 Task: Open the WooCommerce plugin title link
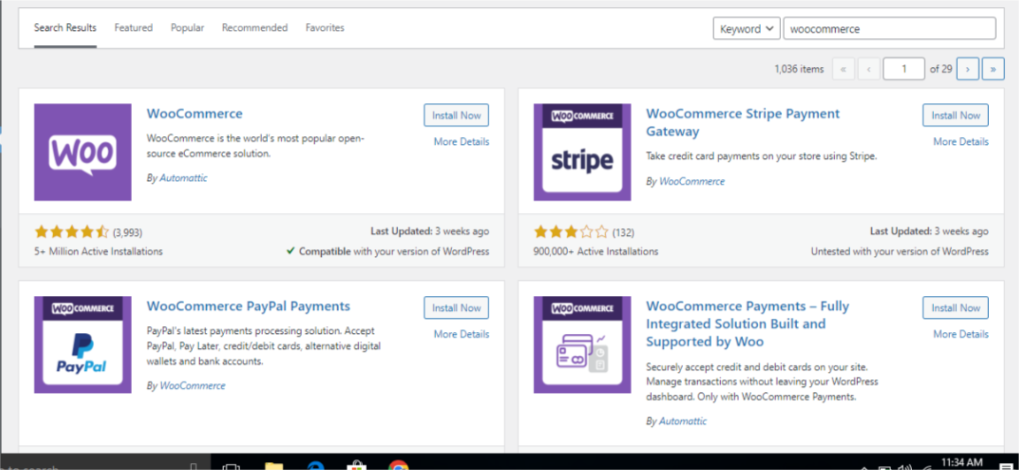click(x=195, y=114)
